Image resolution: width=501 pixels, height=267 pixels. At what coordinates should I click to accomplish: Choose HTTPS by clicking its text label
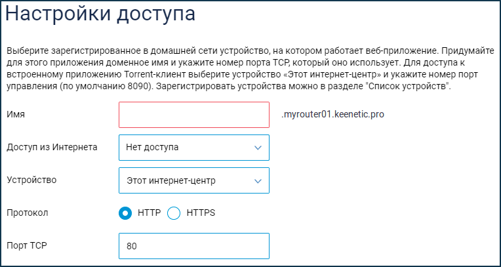pyautogui.click(x=201, y=213)
